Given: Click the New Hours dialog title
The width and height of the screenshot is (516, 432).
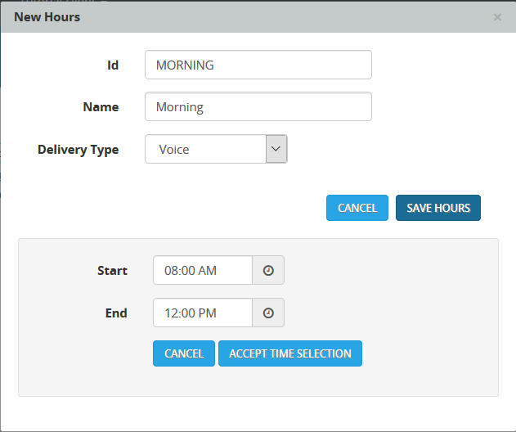Looking at the screenshot, I should (47, 16).
